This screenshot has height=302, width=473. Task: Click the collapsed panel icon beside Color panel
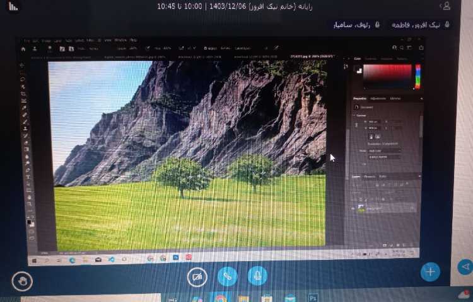click(x=346, y=67)
